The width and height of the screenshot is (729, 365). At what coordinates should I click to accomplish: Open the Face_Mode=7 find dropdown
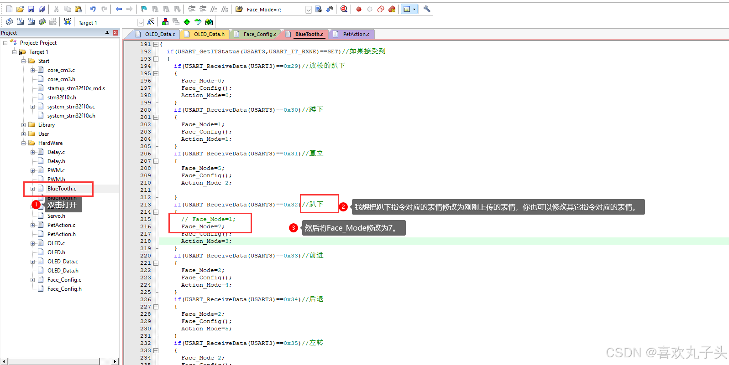click(309, 10)
